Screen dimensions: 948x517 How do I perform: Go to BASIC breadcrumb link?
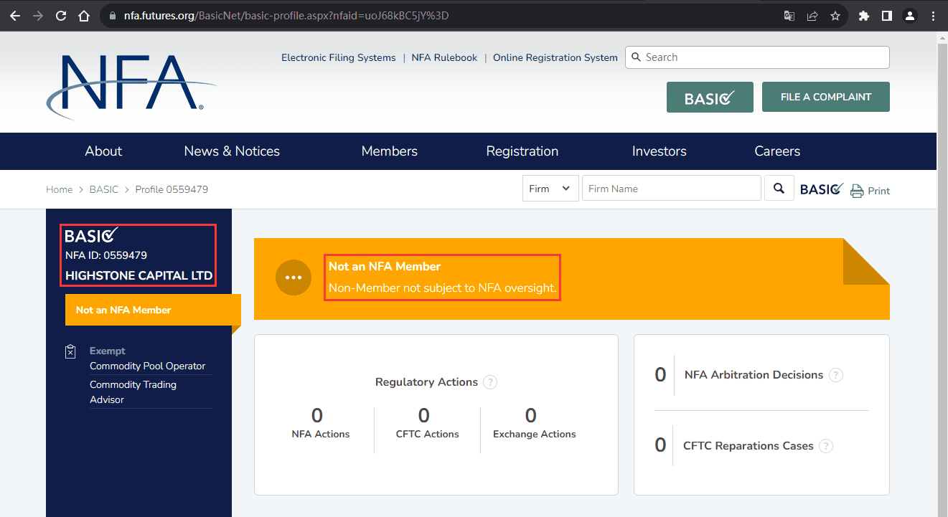coord(104,189)
